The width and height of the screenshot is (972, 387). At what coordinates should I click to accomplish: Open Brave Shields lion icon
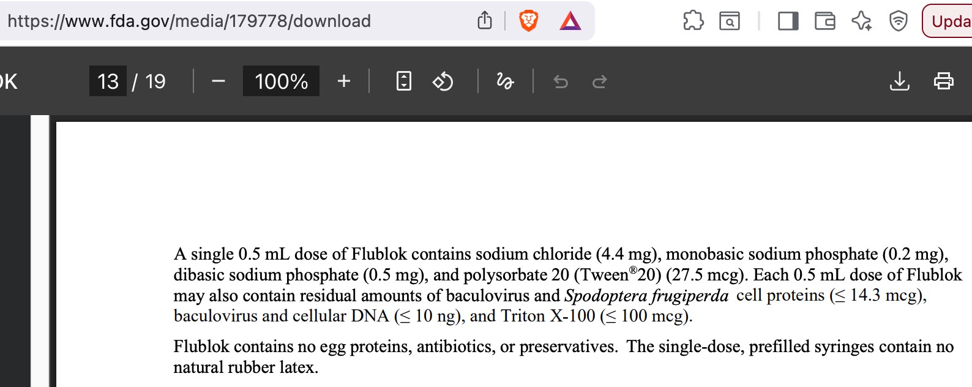pyautogui.click(x=529, y=21)
